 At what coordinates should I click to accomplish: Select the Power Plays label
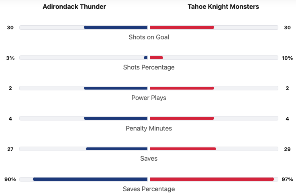click(149, 98)
